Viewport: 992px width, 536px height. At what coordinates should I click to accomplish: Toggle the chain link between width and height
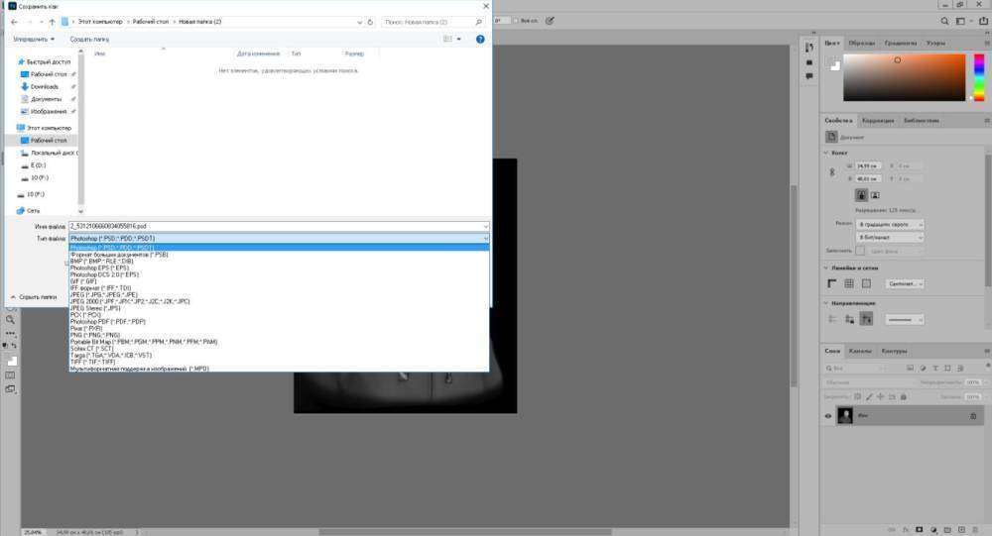click(x=834, y=172)
